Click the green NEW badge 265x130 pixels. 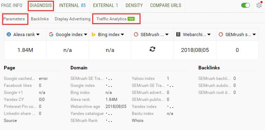point(131,19)
